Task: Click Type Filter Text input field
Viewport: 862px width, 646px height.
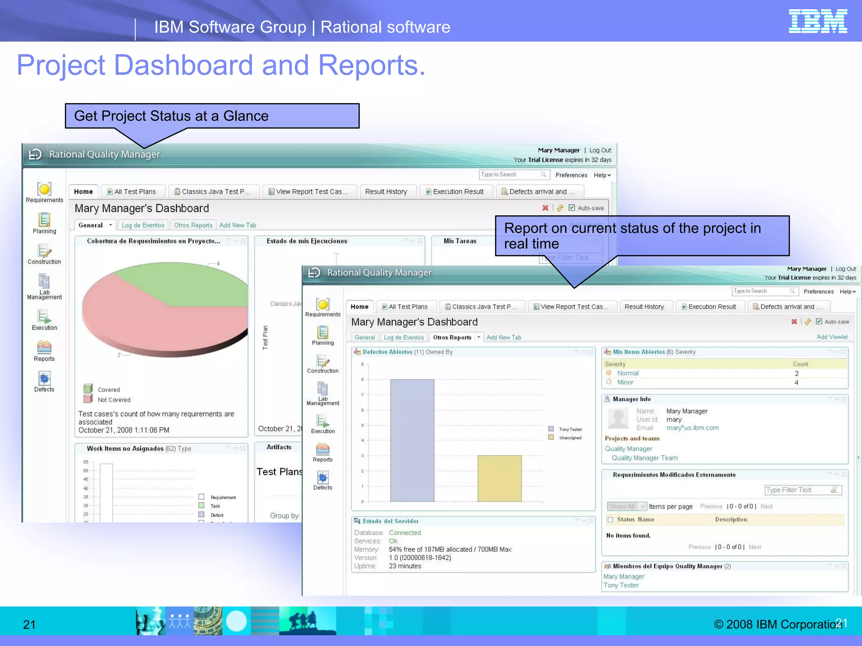Action: tap(803, 490)
